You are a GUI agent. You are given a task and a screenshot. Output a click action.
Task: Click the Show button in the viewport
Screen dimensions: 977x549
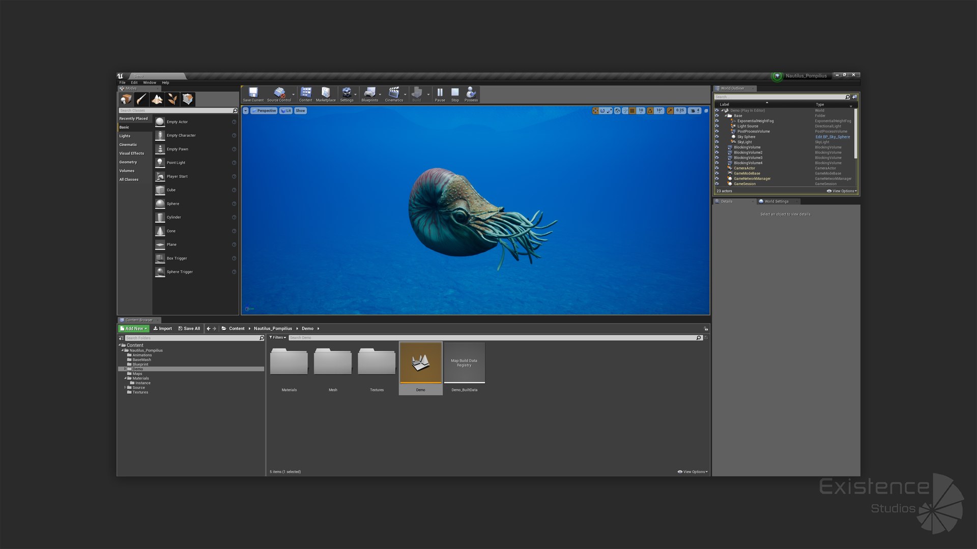(x=300, y=110)
